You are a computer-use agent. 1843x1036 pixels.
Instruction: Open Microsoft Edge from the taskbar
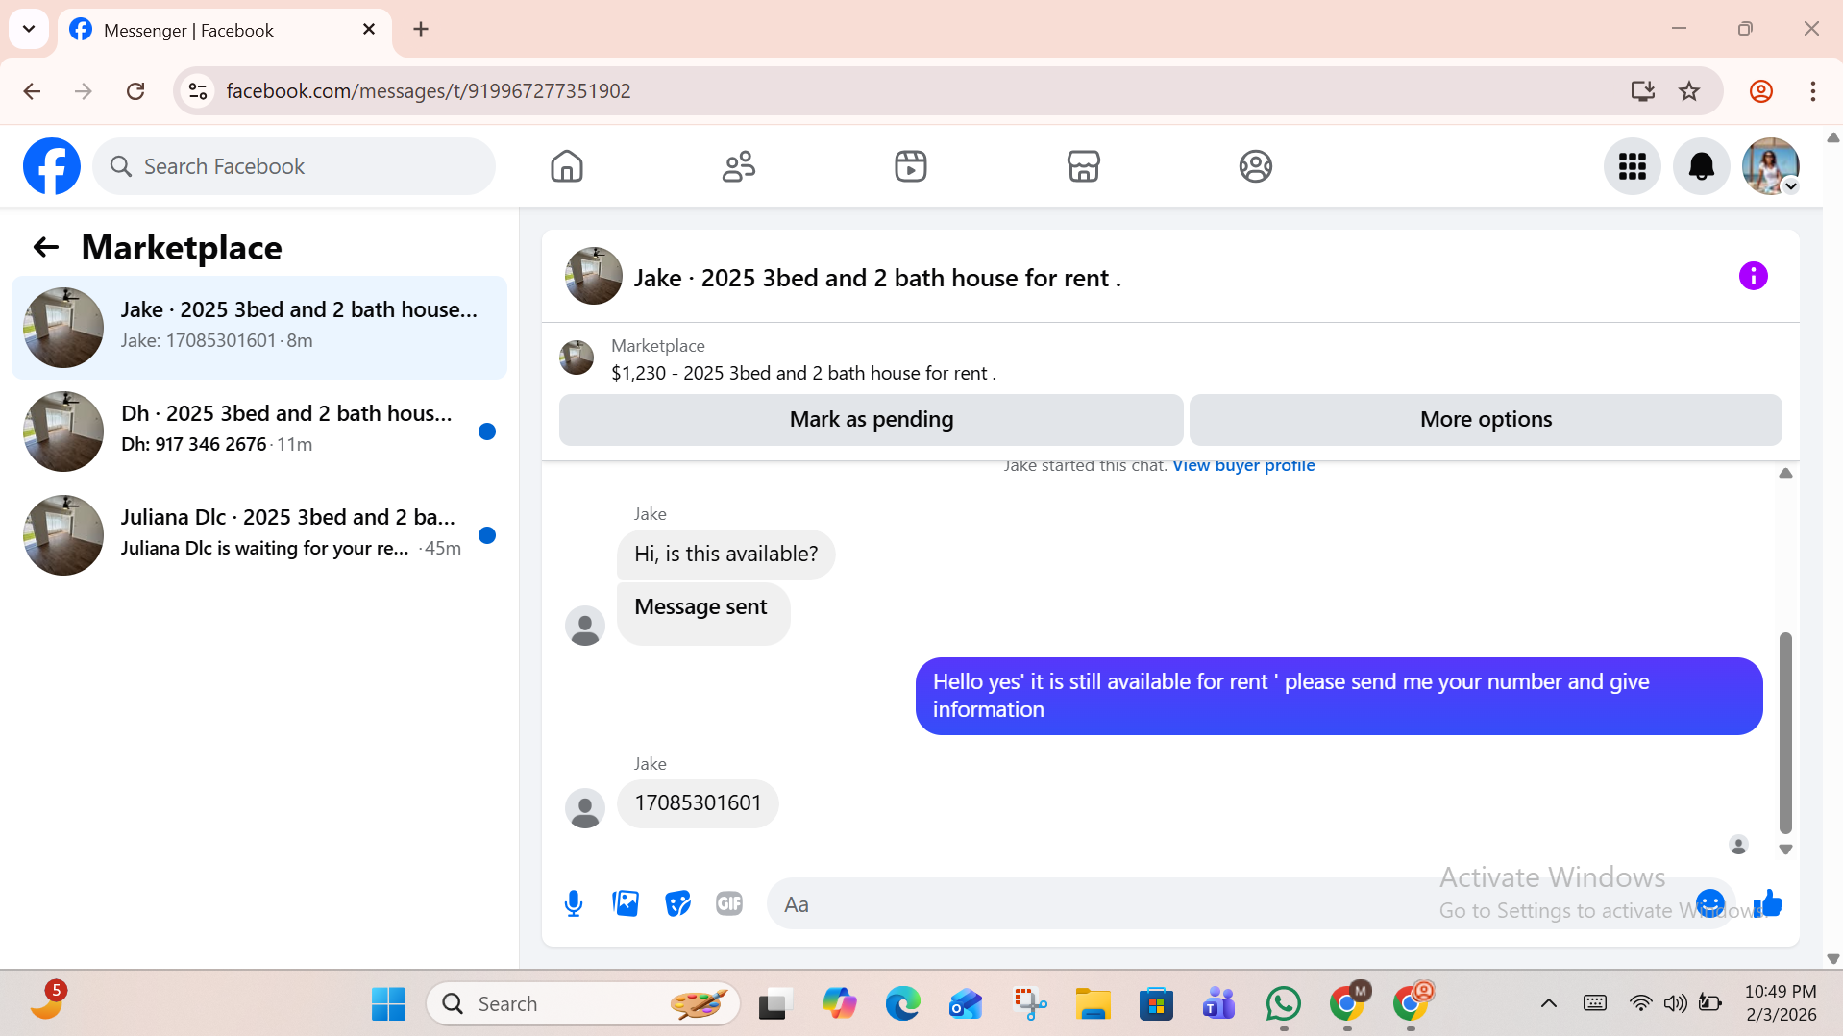coord(903,1004)
